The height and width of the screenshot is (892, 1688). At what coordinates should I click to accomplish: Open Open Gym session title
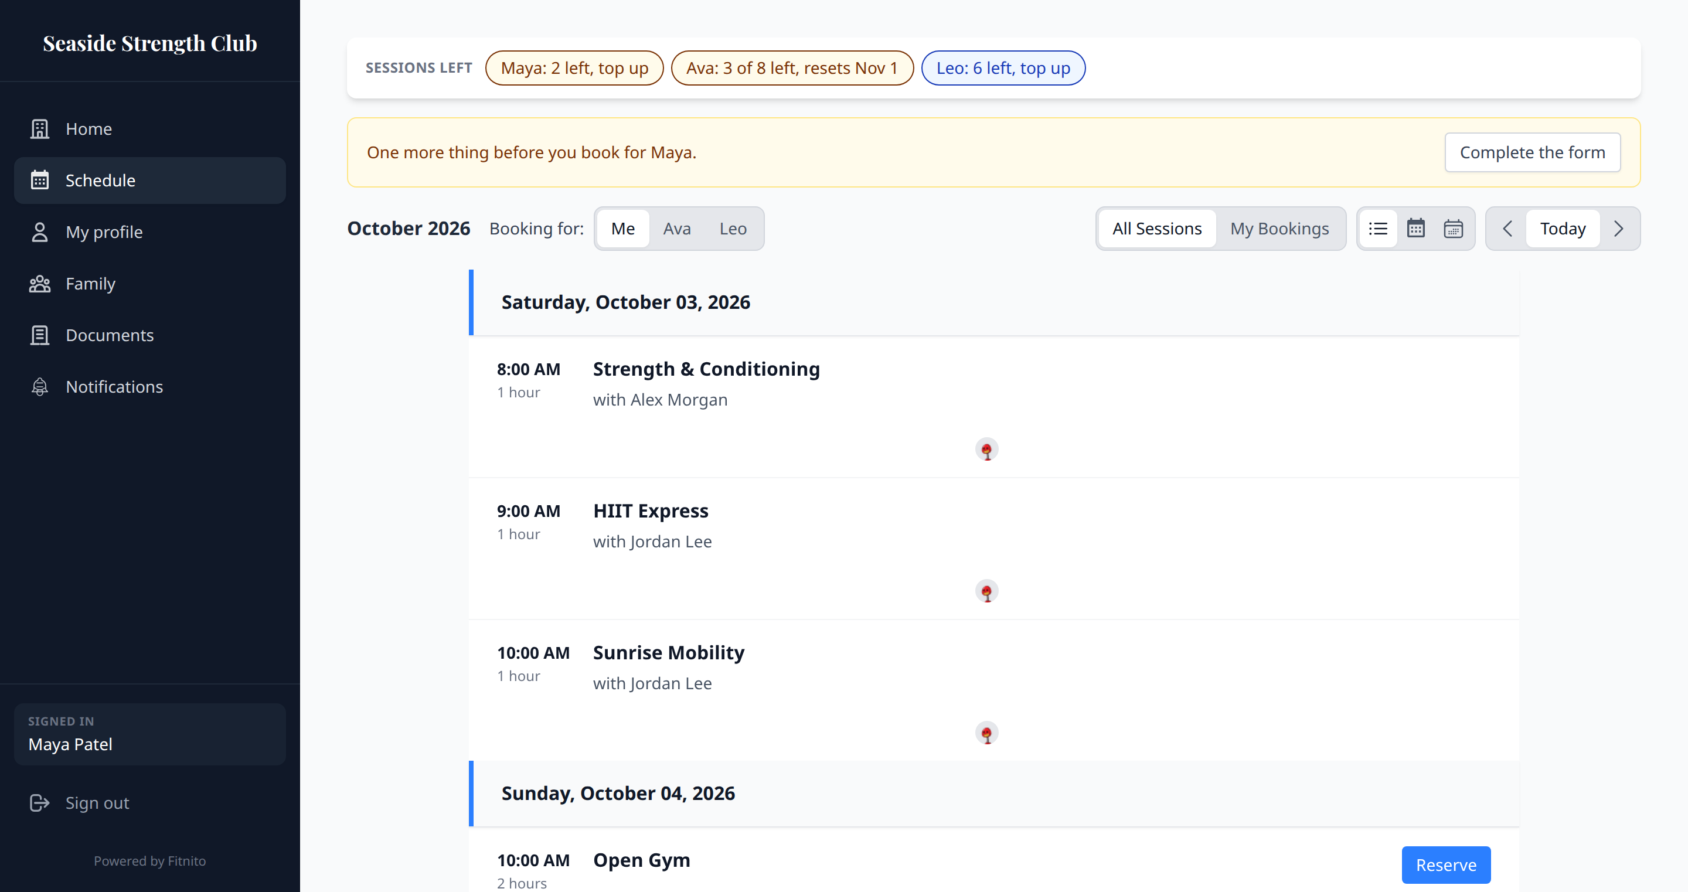(641, 860)
